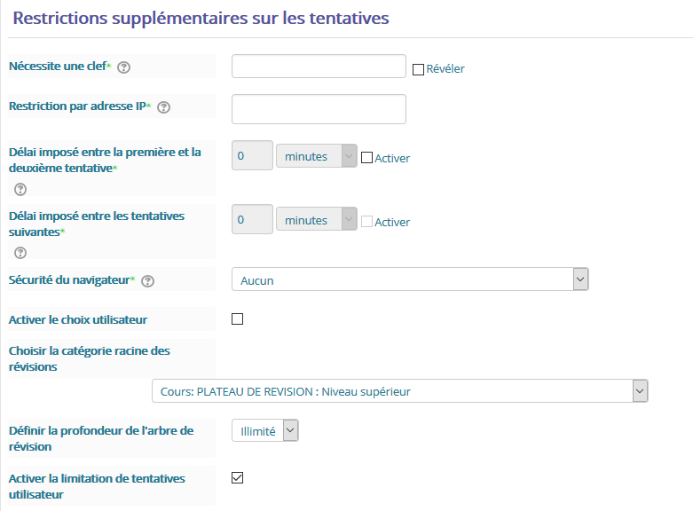Image resolution: width=693 pixels, height=511 pixels.
Task: Check Activer le choix utilisateur box
Action: [237, 319]
